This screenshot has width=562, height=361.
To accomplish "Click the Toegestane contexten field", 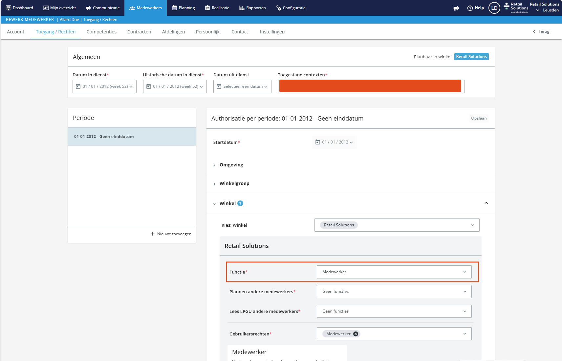I will tap(371, 86).
